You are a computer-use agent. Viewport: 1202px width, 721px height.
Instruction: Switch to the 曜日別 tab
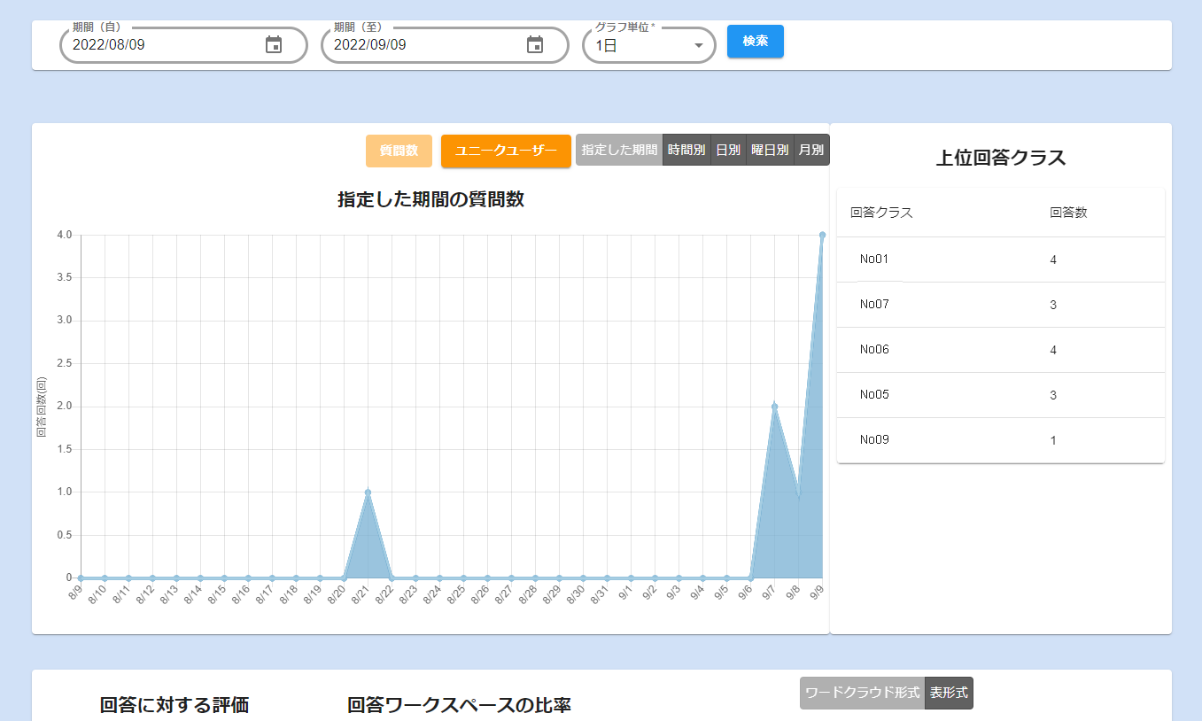(770, 150)
